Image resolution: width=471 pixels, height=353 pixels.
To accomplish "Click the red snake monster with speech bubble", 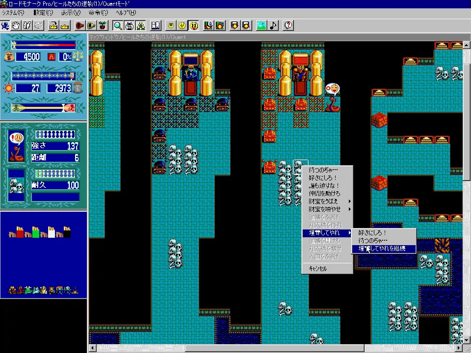I will click(x=333, y=103).
